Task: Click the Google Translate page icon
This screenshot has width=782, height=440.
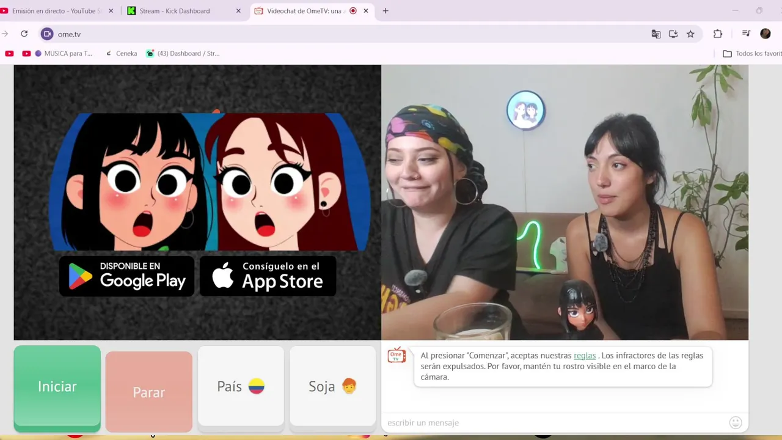Action: [x=656, y=34]
